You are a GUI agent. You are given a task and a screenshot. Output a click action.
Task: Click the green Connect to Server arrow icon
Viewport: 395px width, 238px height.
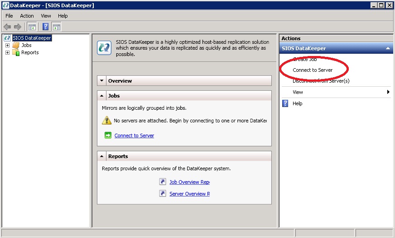(x=108, y=135)
